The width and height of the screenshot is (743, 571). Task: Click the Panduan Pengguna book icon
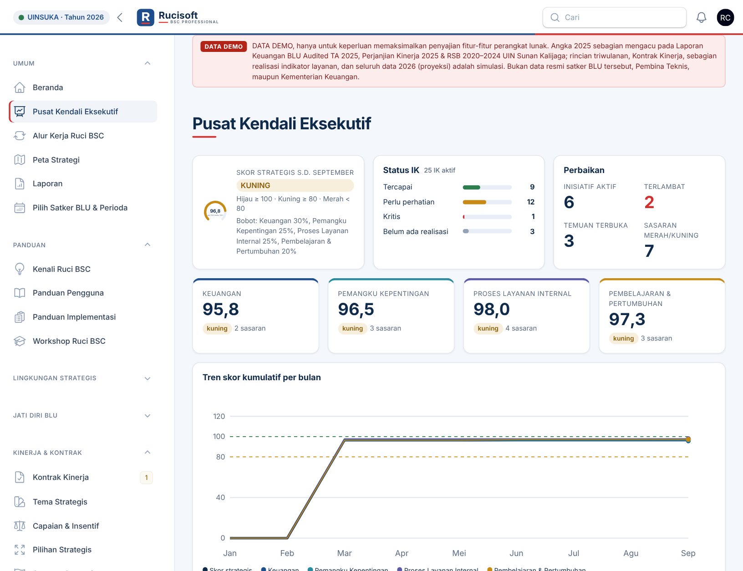coord(20,293)
